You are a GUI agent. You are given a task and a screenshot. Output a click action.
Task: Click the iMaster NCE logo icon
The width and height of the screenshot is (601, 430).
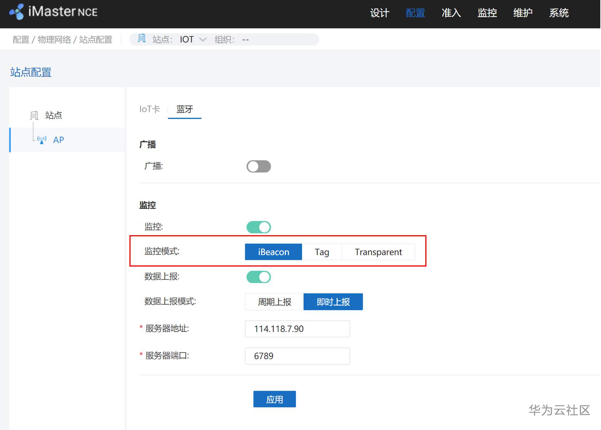point(17,12)
